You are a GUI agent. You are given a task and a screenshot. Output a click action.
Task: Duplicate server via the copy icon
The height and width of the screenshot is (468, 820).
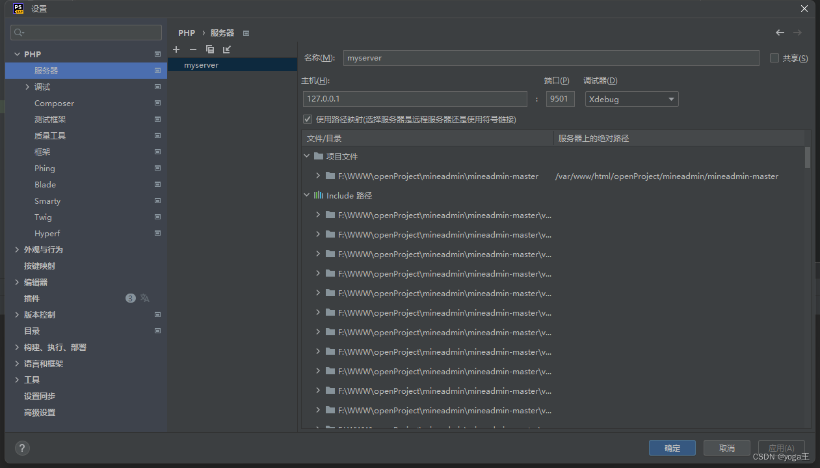click(x=209, y=49)
